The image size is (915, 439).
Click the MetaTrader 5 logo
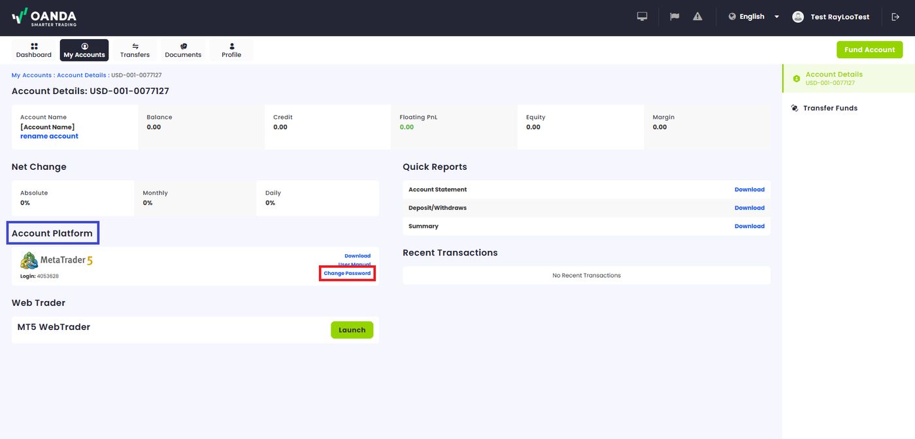(x=57, y=260)
